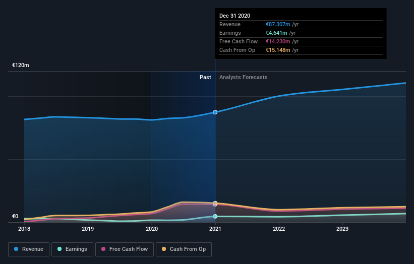Click the Cash From Op label in tooltip

238,50
